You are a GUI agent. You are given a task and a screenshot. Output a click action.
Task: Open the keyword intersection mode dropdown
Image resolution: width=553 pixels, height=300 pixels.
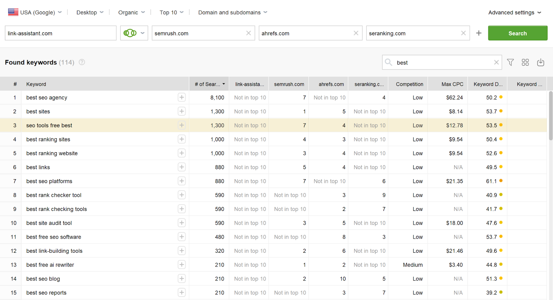[x=134, y=33]
